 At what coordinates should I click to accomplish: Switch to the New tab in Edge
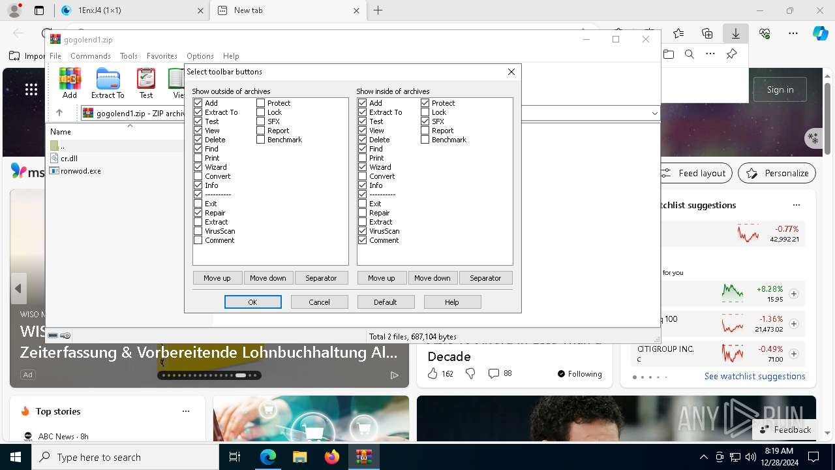tap(289, 10)
